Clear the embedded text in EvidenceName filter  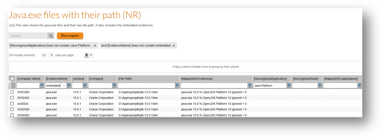[x=64, y=86]
